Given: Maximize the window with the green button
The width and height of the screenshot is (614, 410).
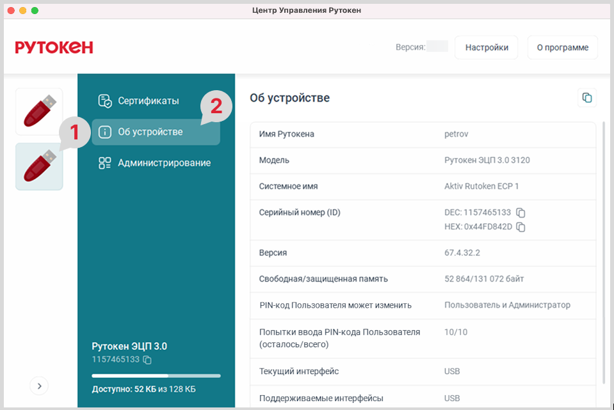Looking at the screenshot, I should [35, 11].
